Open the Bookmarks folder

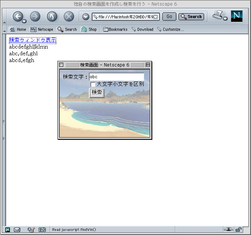(115, 29)
